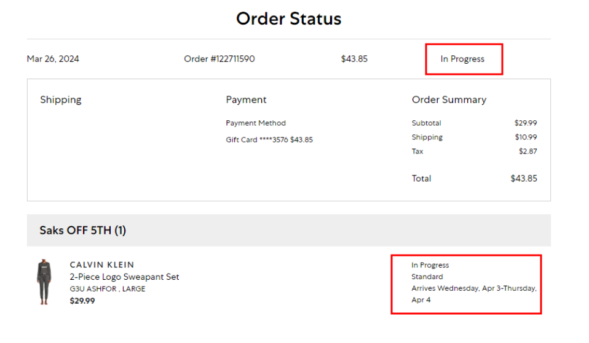Click the item's In Progress status text

(430, 265)
